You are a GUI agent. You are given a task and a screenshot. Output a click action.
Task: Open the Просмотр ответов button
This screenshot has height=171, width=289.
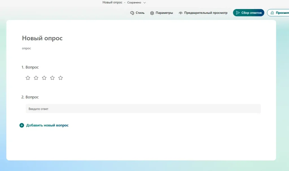(278, 13)
